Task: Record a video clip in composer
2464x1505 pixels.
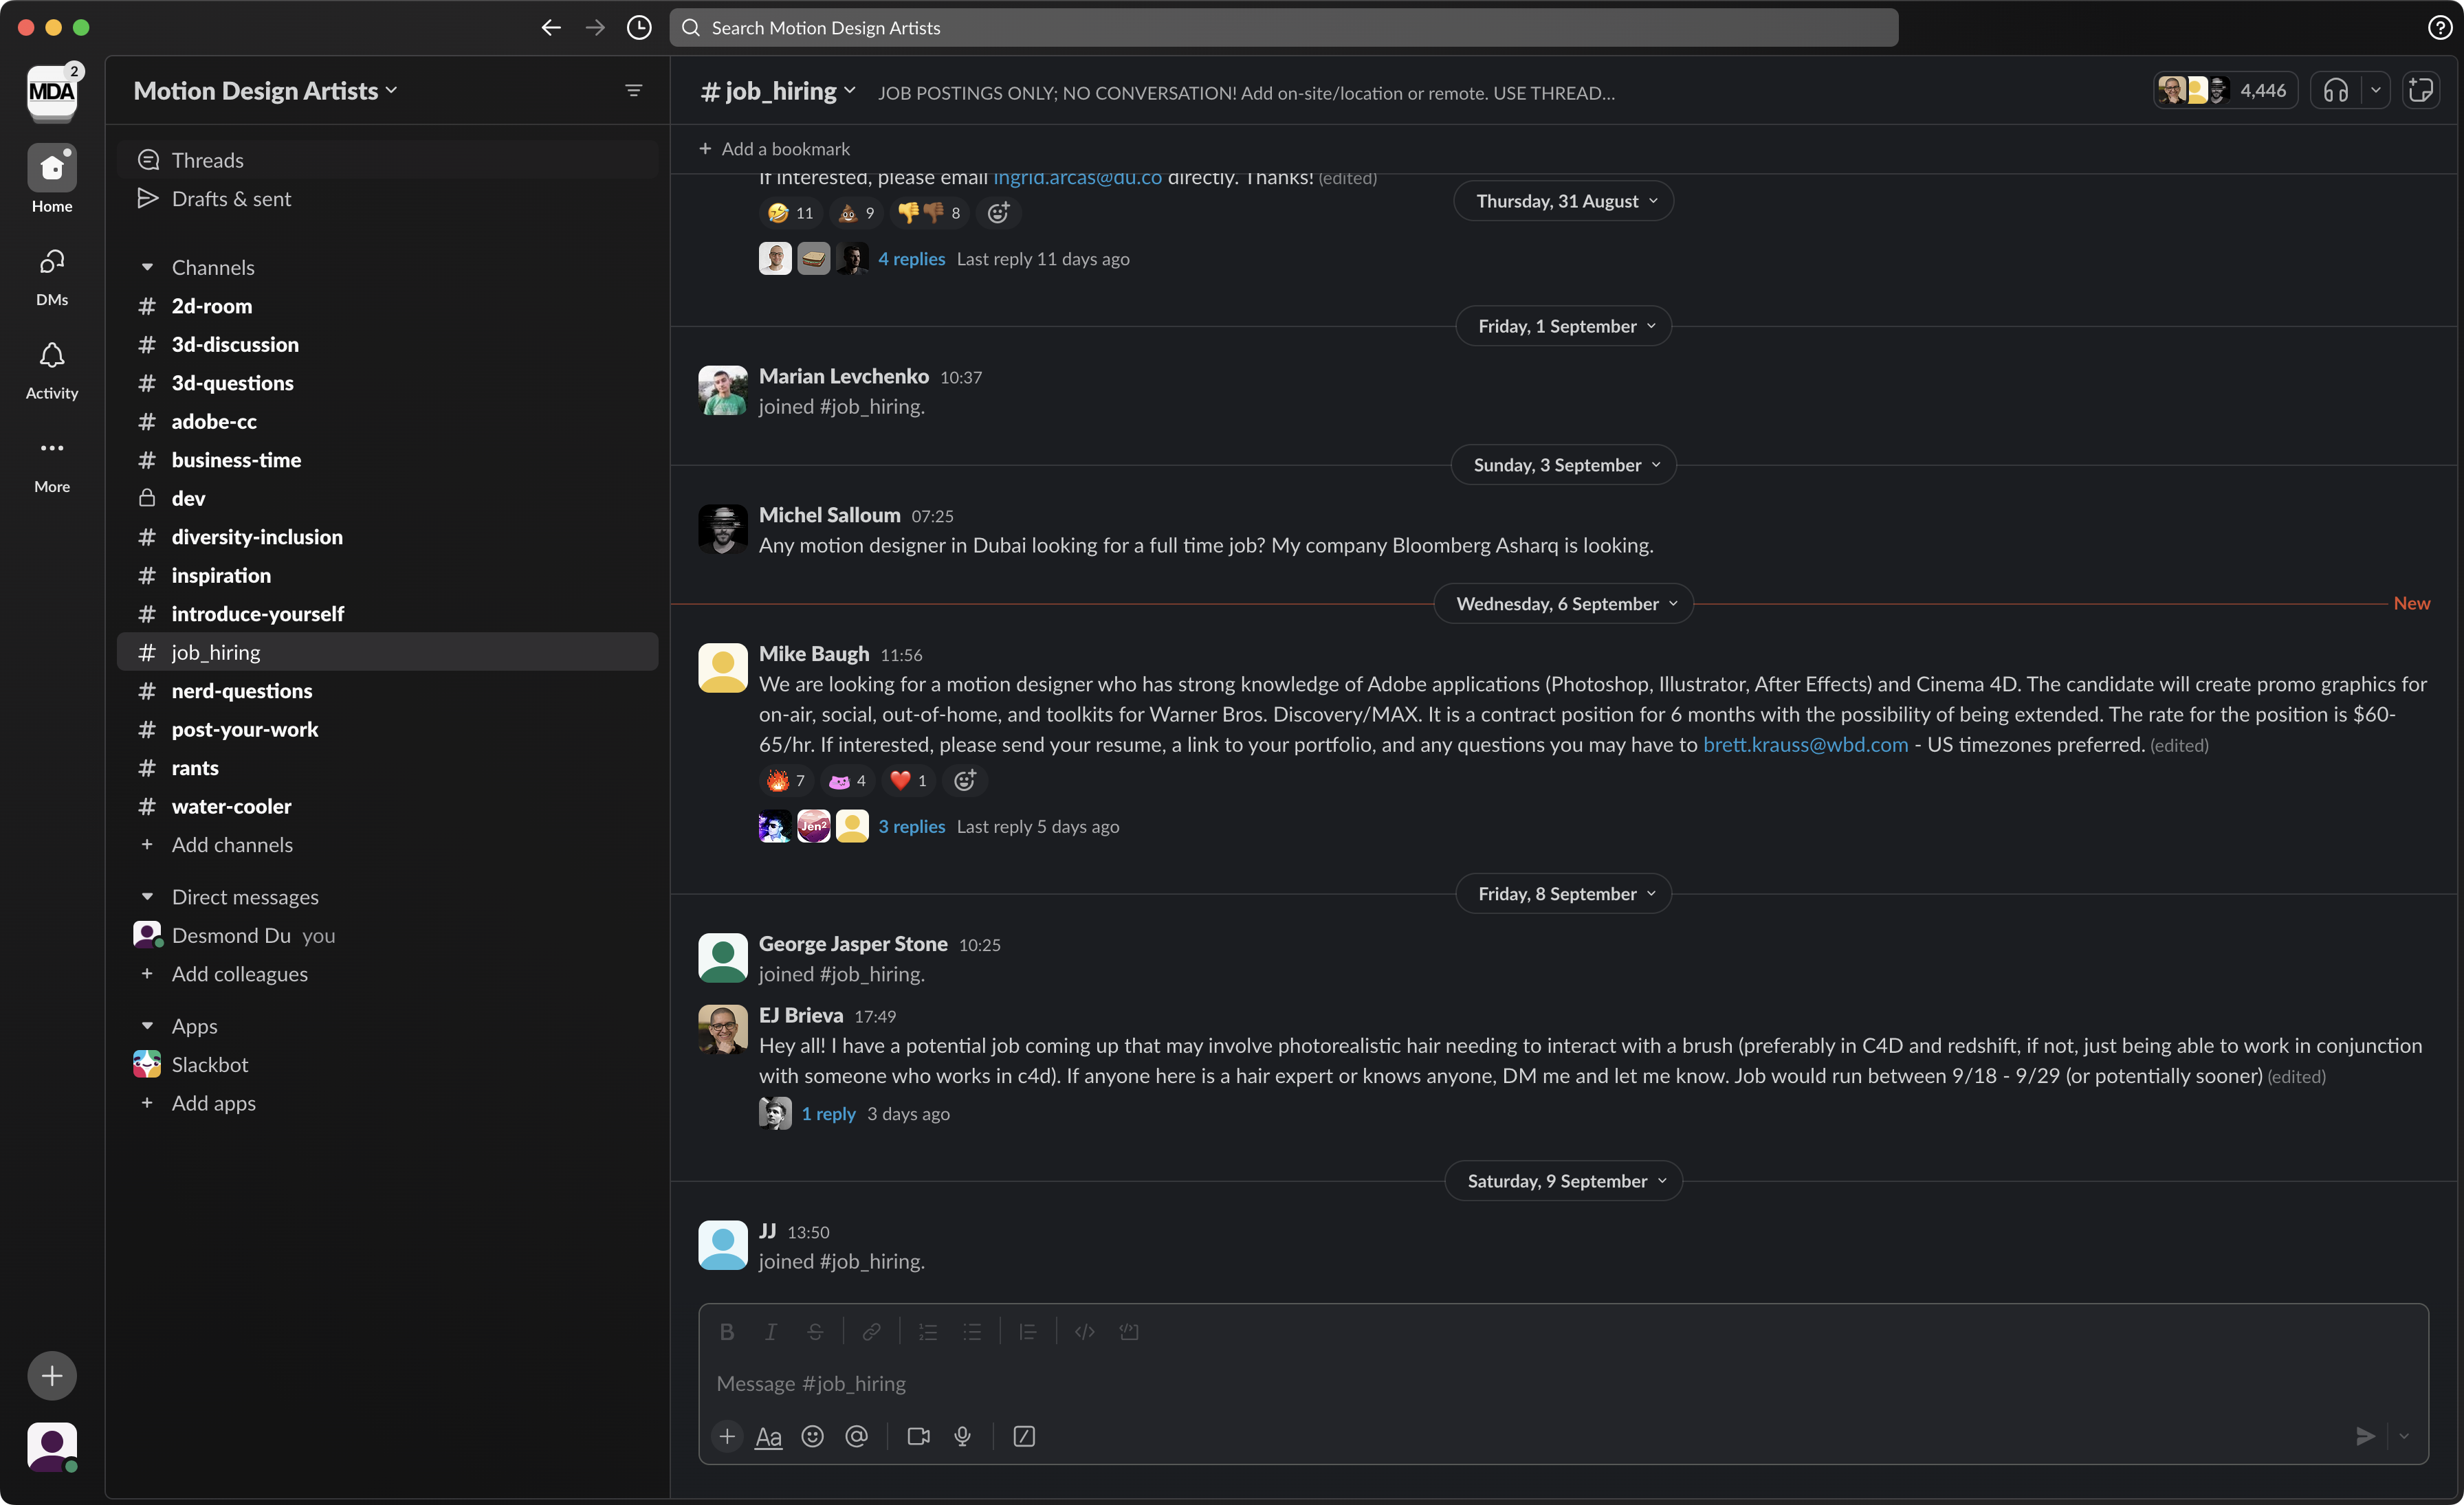Action: (918, 1436)
